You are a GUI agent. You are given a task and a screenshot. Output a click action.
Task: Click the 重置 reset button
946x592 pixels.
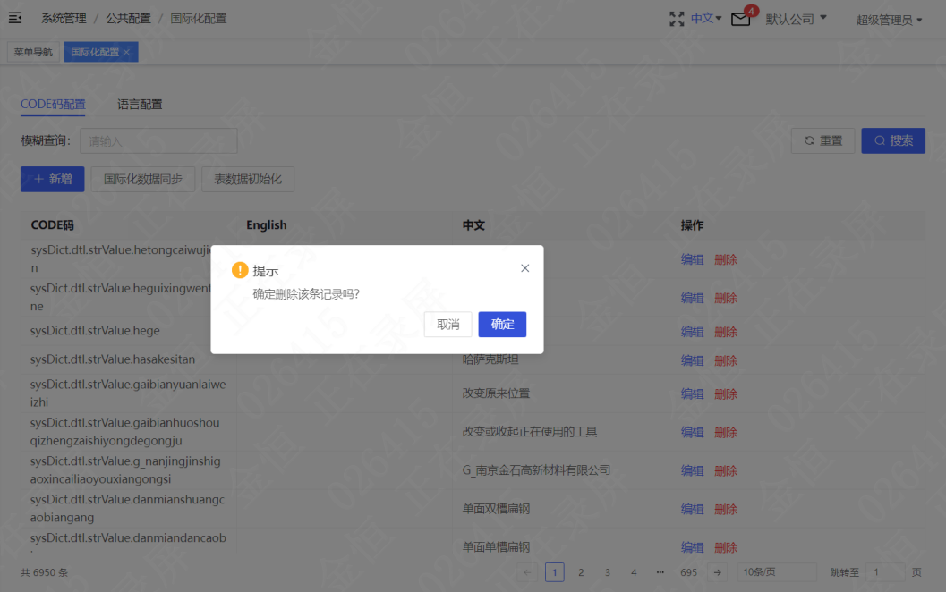(822, 140)
